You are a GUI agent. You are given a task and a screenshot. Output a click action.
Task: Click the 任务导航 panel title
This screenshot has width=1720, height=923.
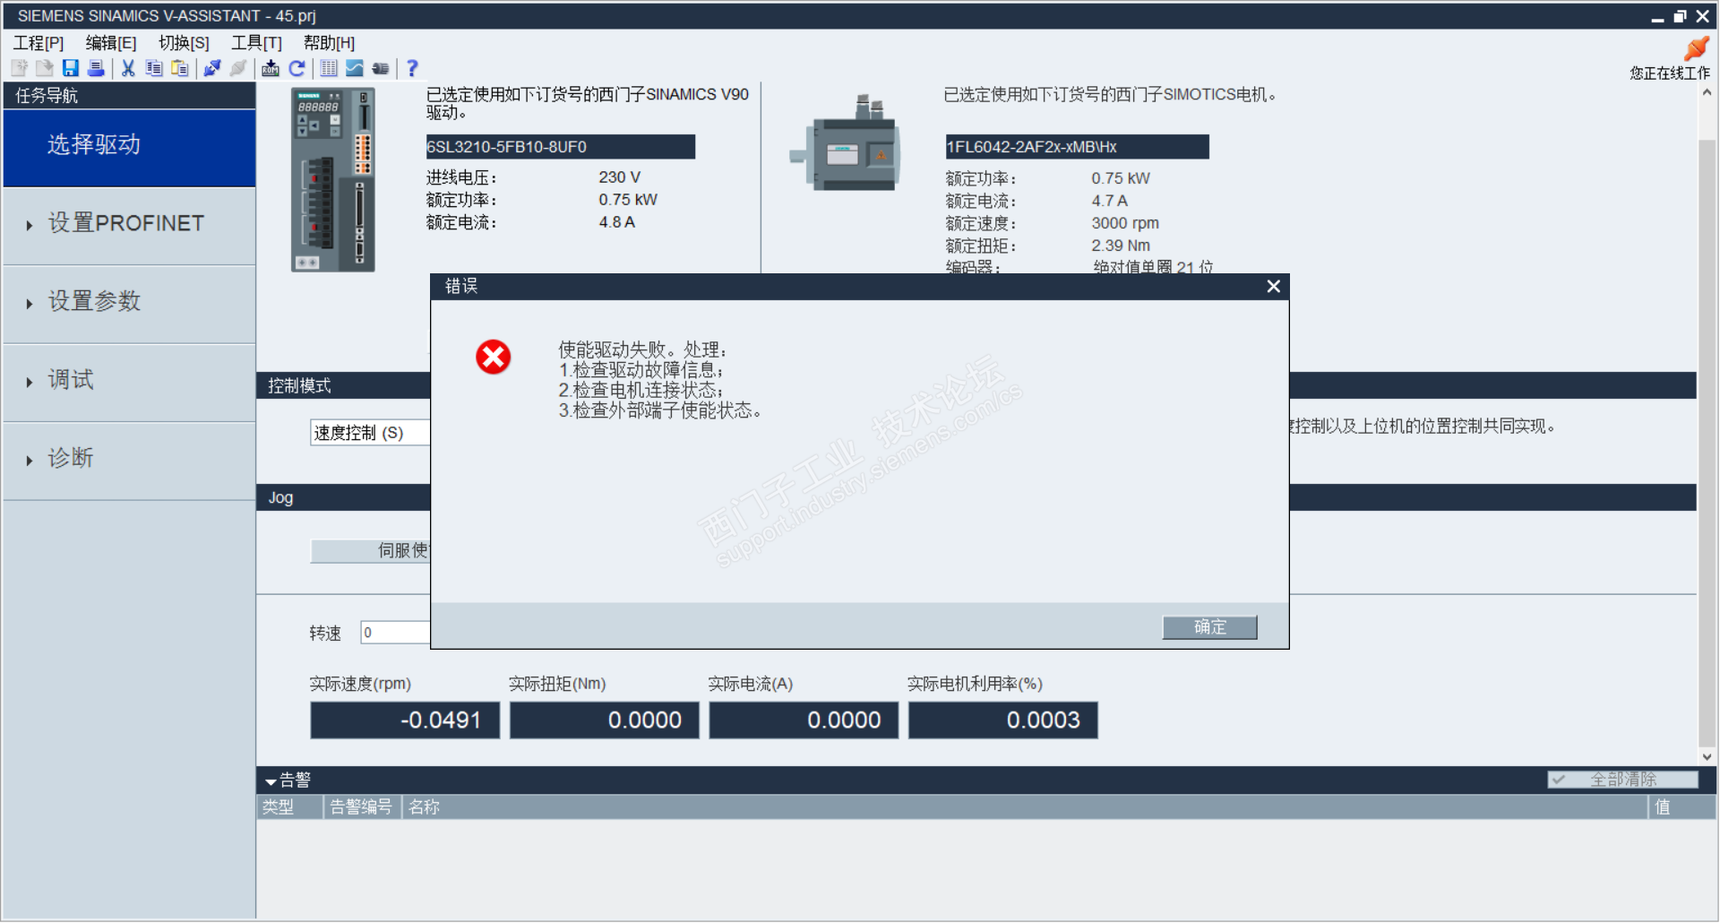(47, 96)
